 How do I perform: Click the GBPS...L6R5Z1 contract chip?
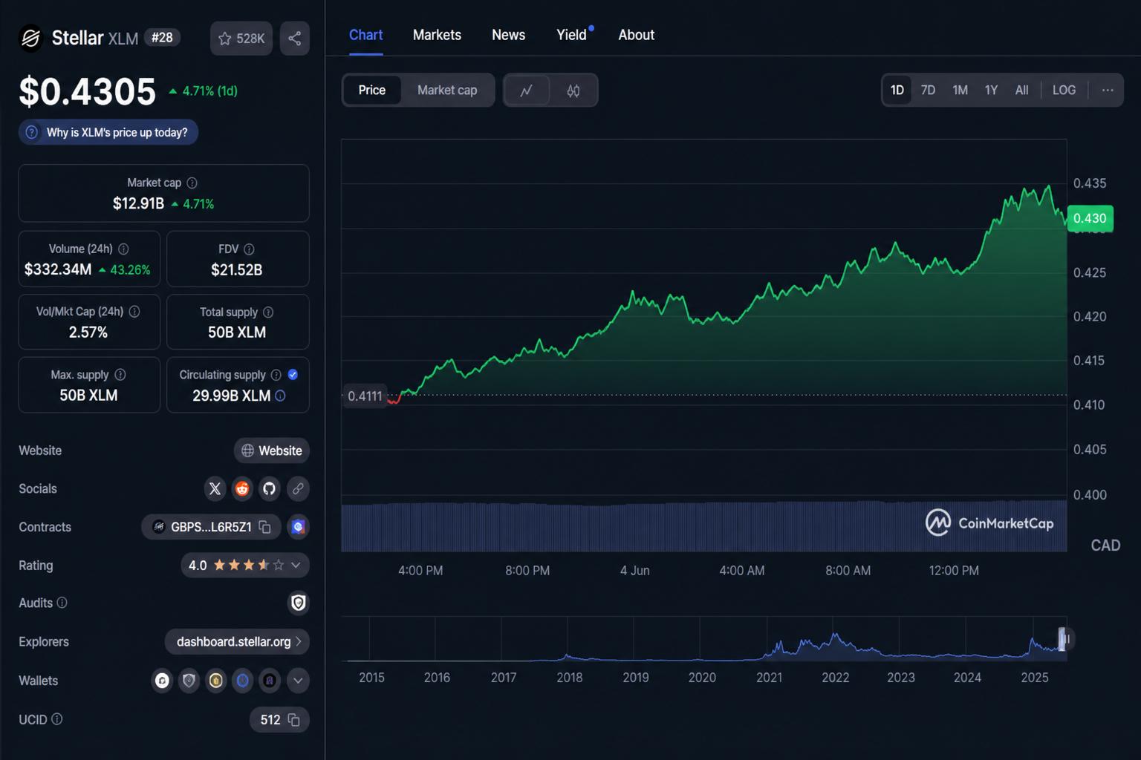coord(211,527)
